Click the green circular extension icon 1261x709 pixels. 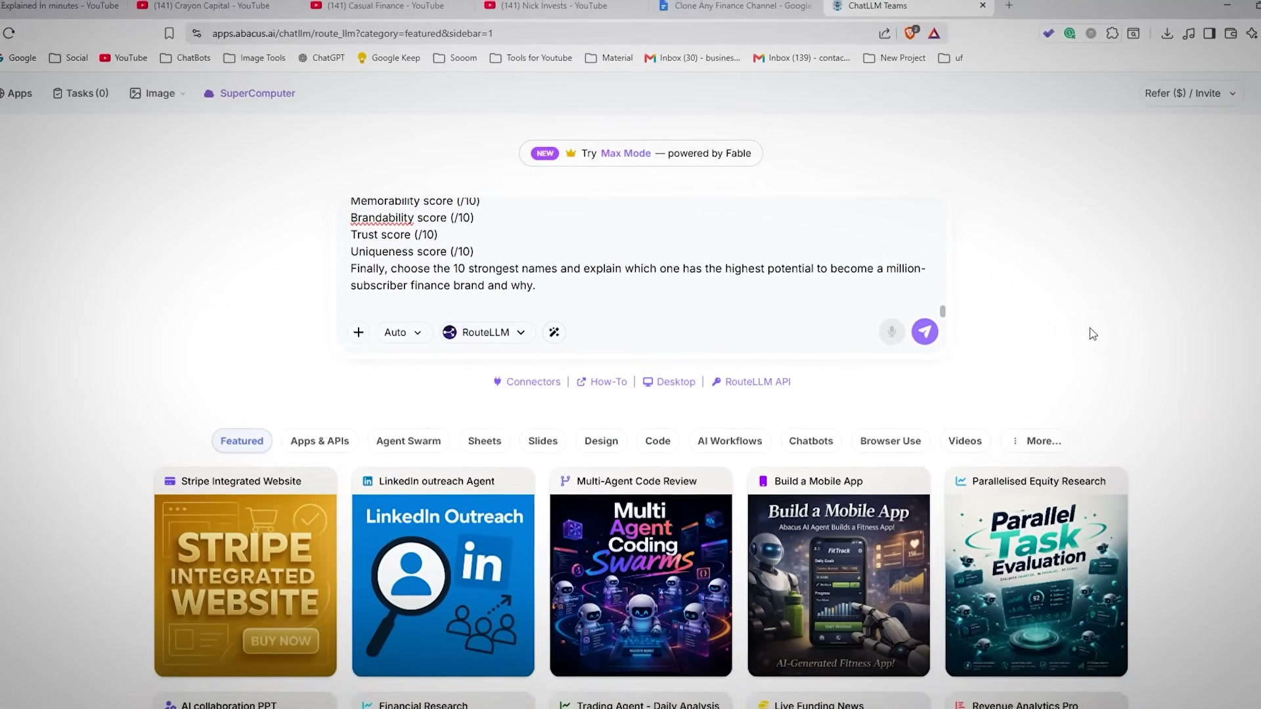coord(1070,33)
